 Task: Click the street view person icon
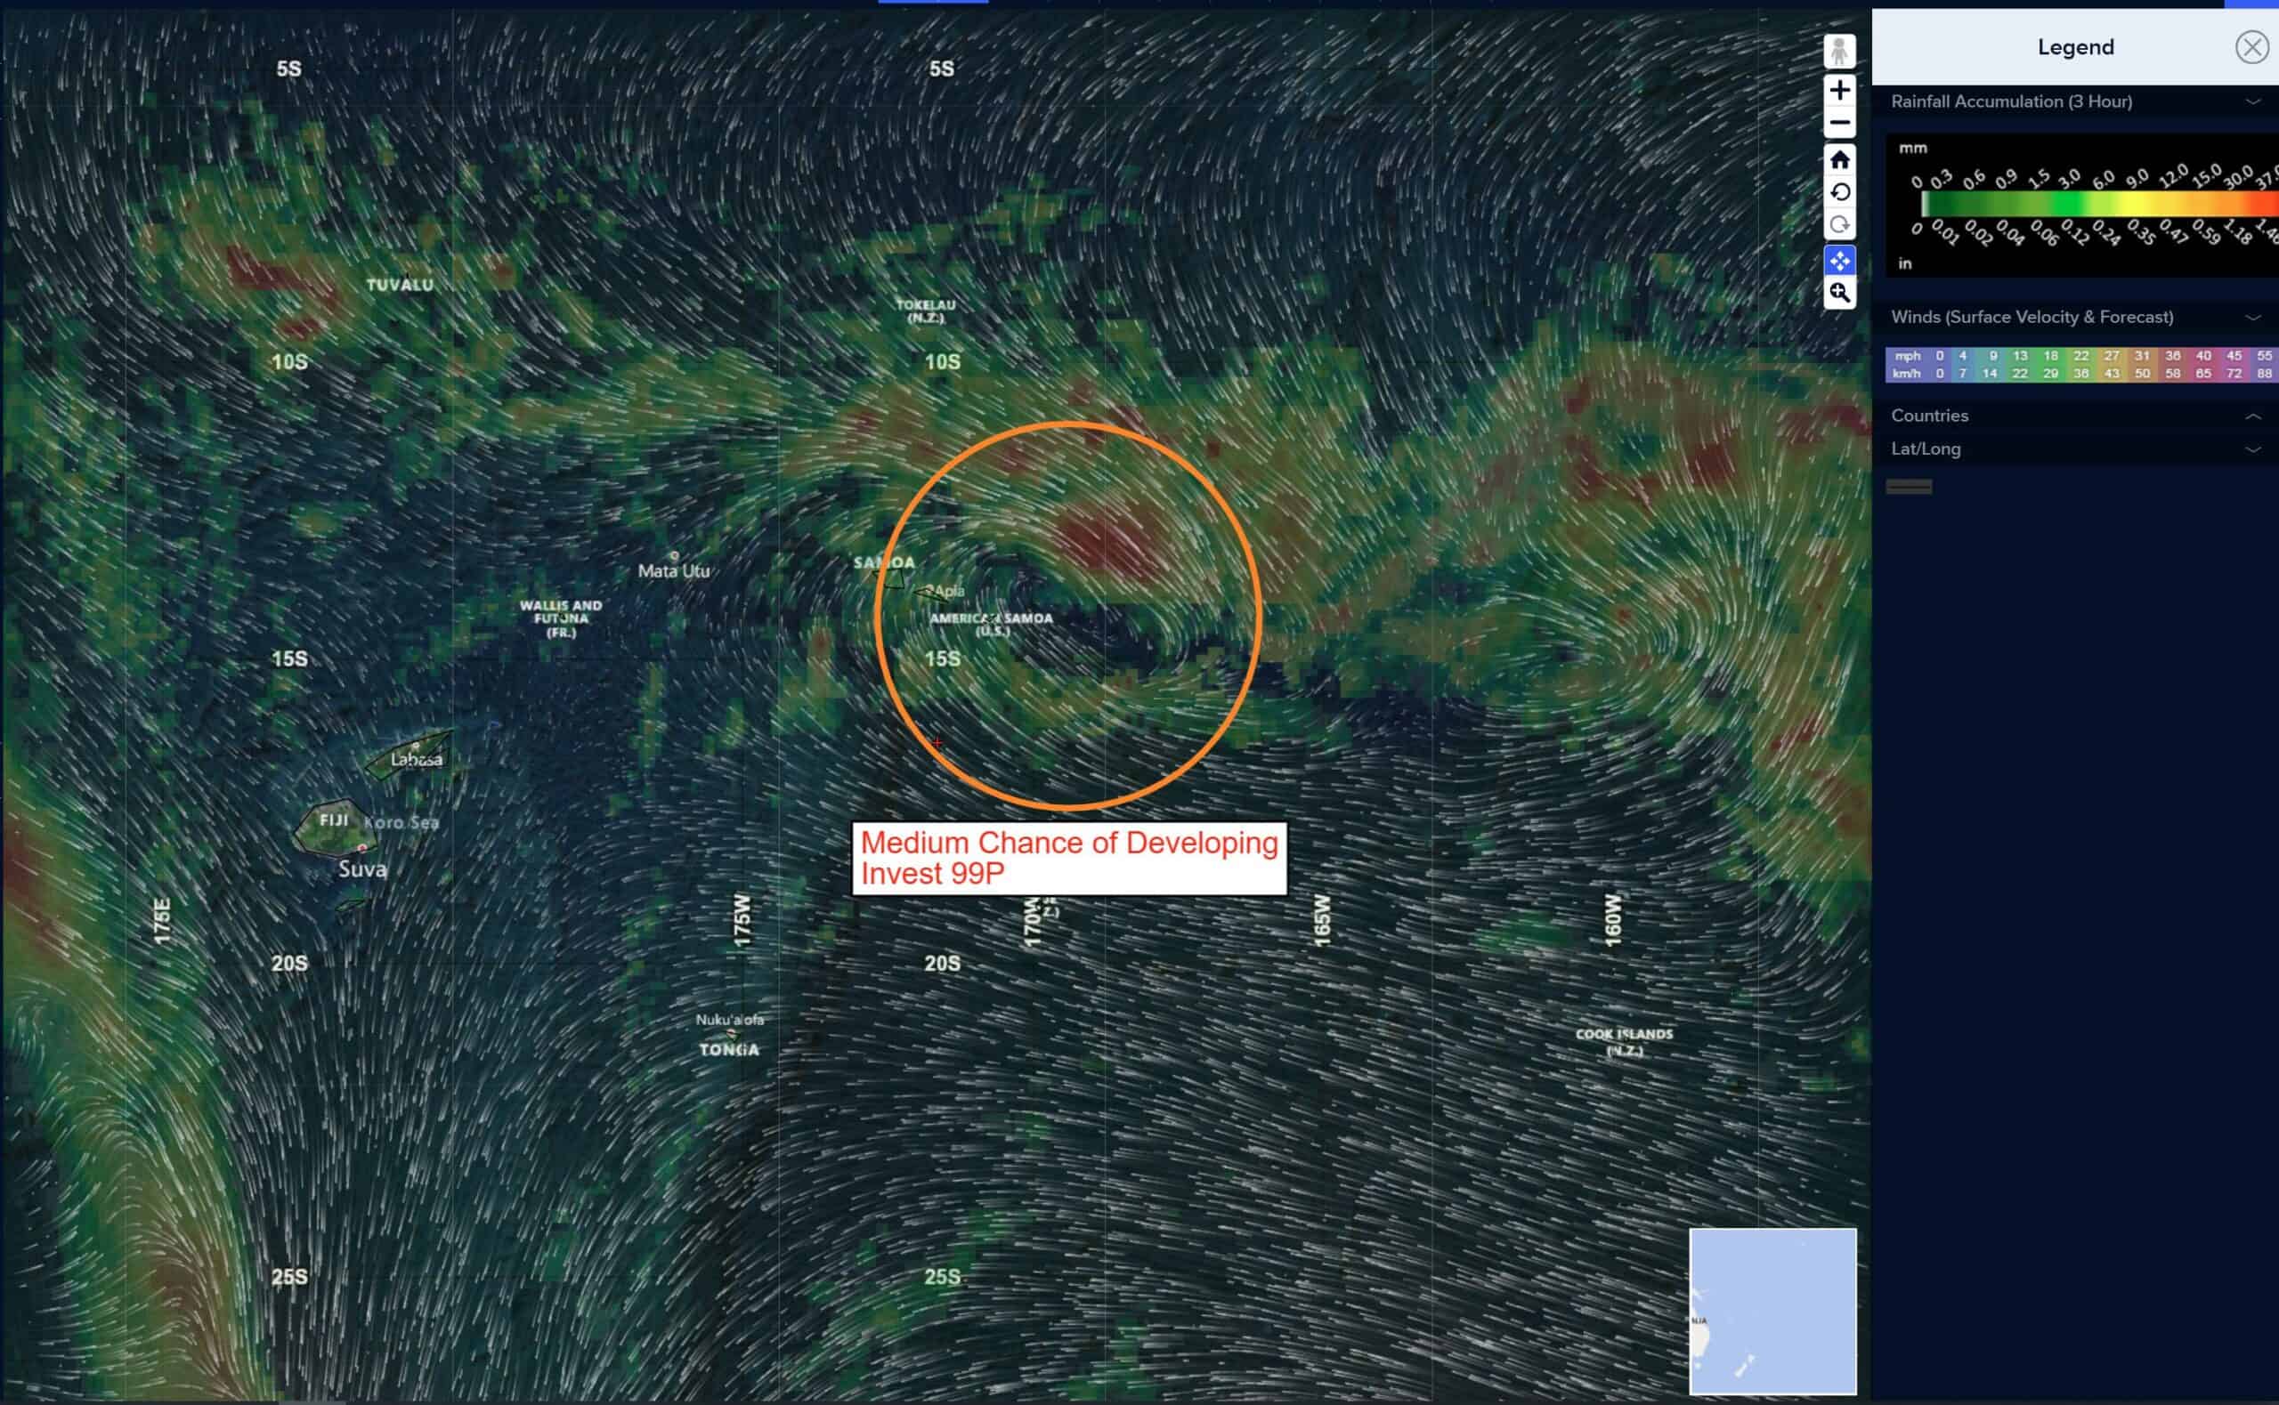[x=1838, y=51]
